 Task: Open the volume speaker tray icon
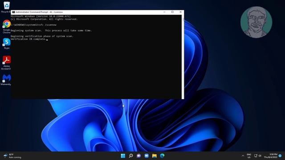(x=260, y=156)
